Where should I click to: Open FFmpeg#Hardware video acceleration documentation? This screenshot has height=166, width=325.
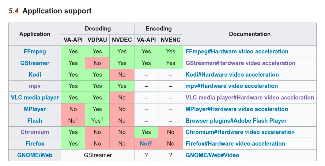click(x=237, y=52)
